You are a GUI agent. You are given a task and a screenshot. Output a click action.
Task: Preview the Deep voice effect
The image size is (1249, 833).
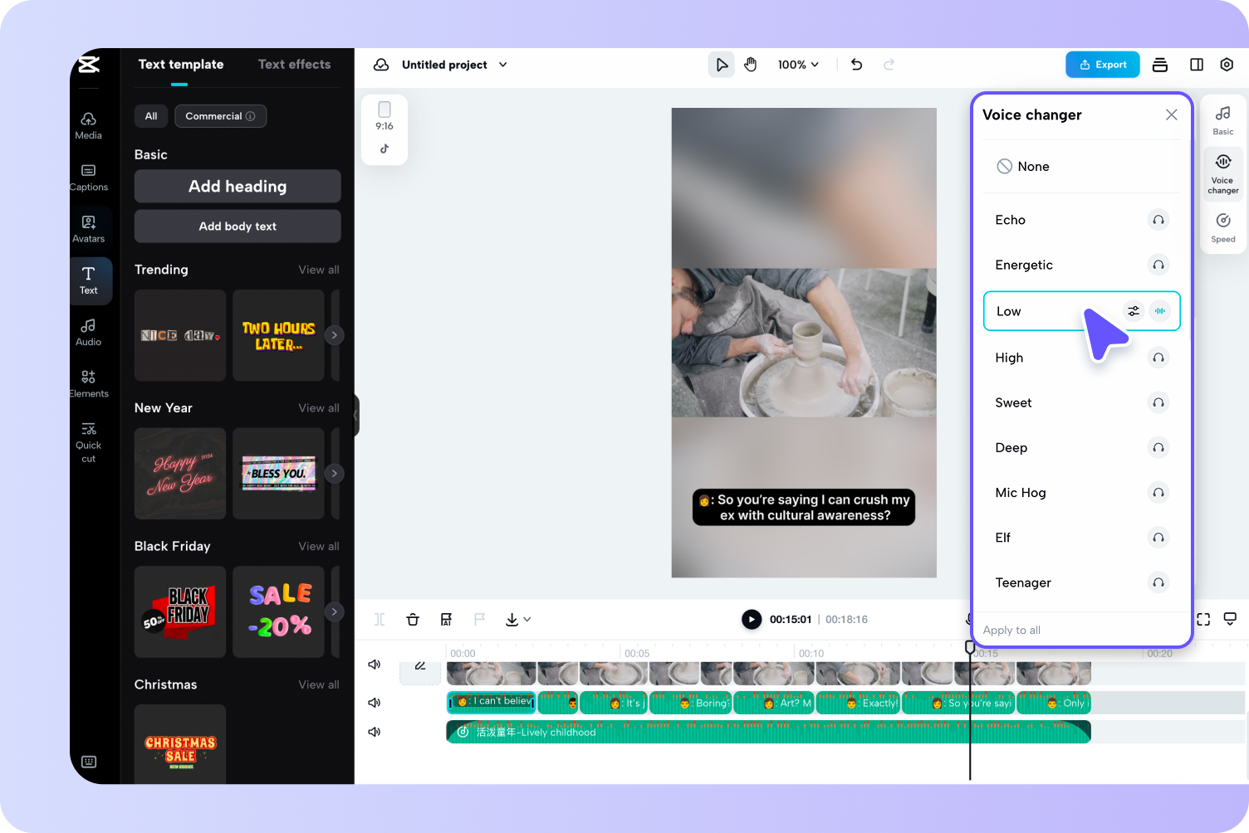tap(1158, 447)
